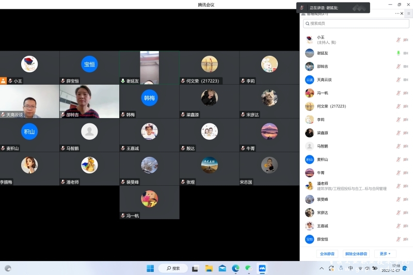Viewport: 413px width, 275px height.
Task: Click 冯一帆's camera-off icon in member list
Action: tap(405, 93)
